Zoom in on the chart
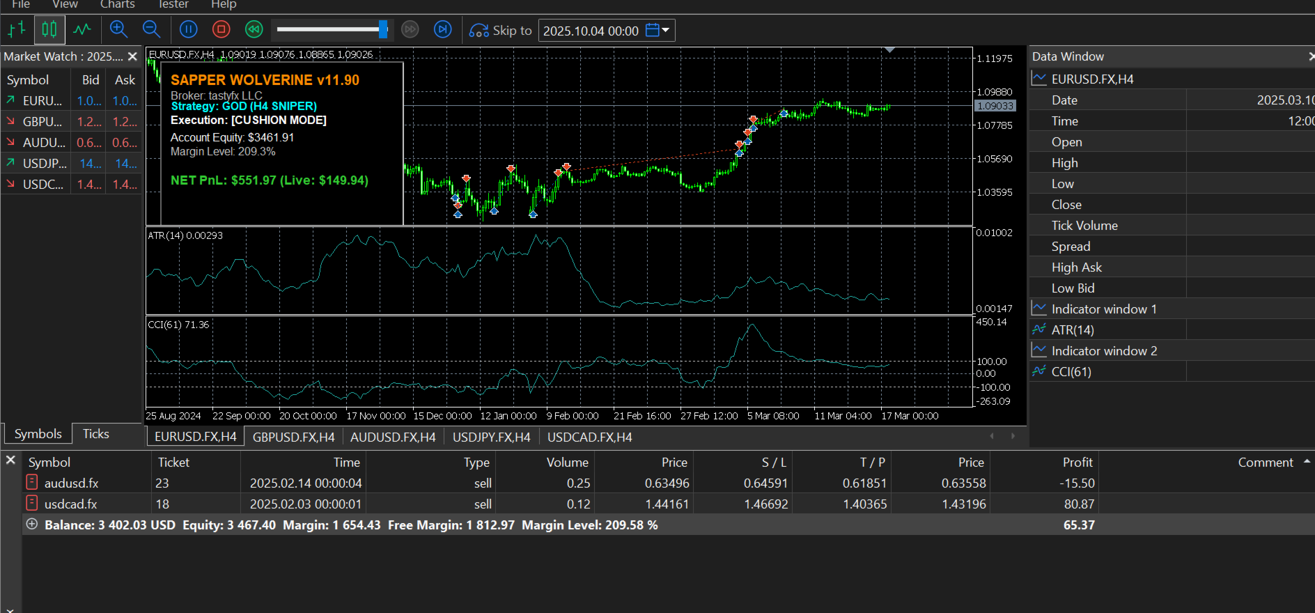The height and width of the screenshot is (613, 1315). 118,29
